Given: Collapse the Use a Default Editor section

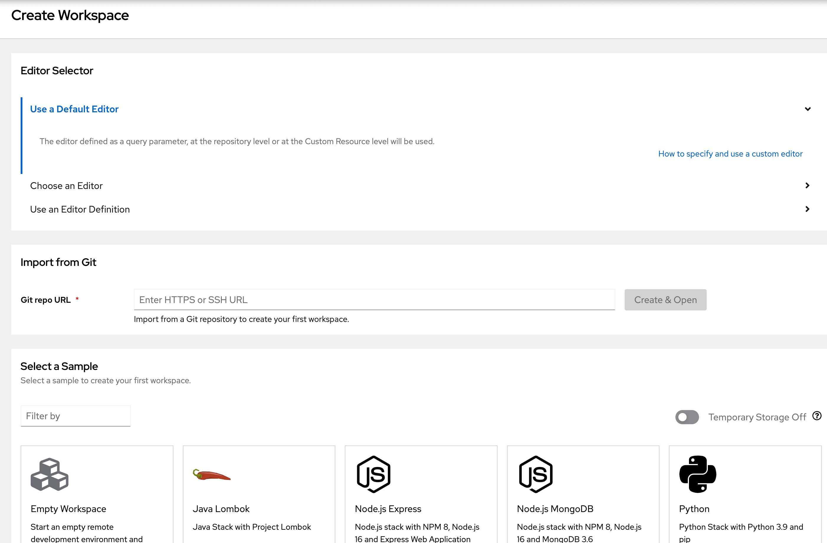Looking at the screenshot, I should pyautogui.click(x=808, y=109).
